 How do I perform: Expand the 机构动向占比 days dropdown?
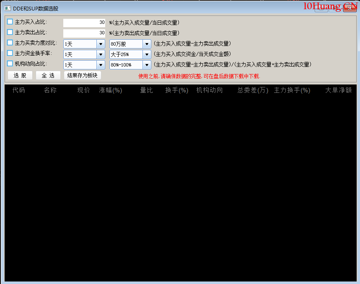coord(101,65)
